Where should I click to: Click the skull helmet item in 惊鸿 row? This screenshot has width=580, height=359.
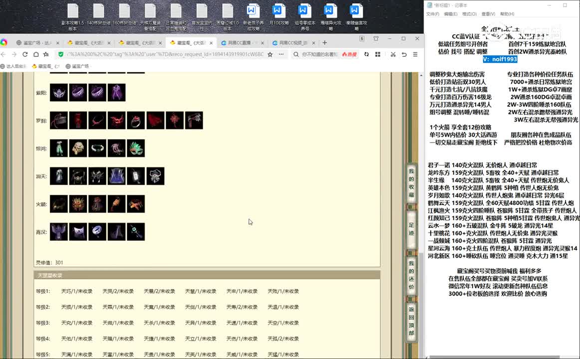click(78, 148)
